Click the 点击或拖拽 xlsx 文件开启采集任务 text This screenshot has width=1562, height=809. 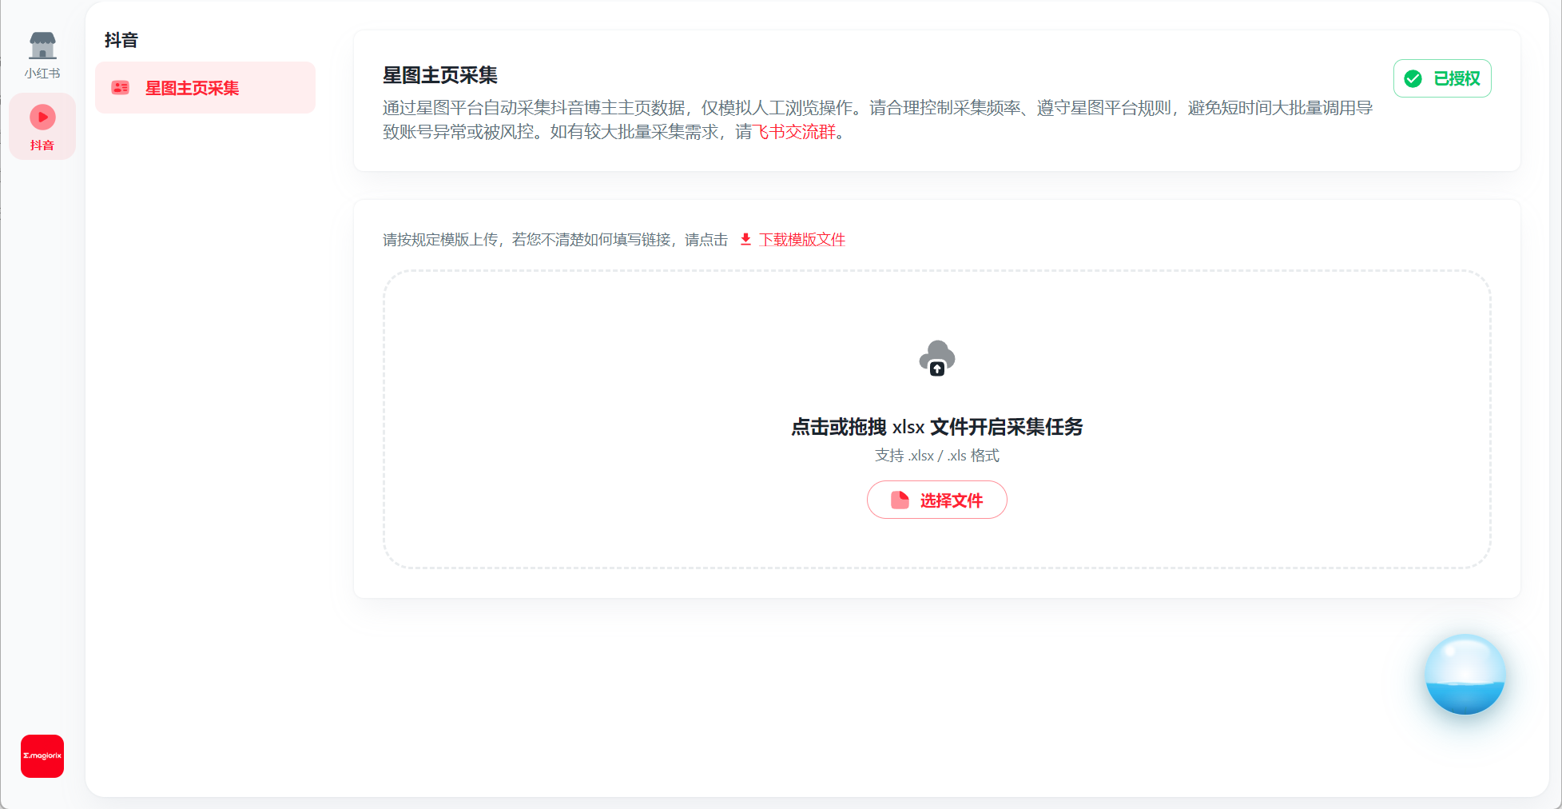937,427
